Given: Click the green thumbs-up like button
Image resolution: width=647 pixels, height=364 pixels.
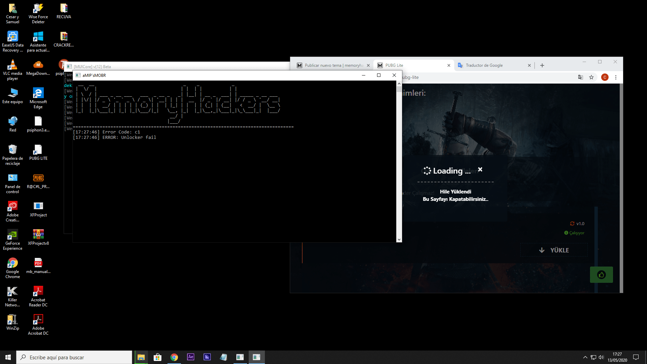Looking at the screenshot, I should (602, 275).
